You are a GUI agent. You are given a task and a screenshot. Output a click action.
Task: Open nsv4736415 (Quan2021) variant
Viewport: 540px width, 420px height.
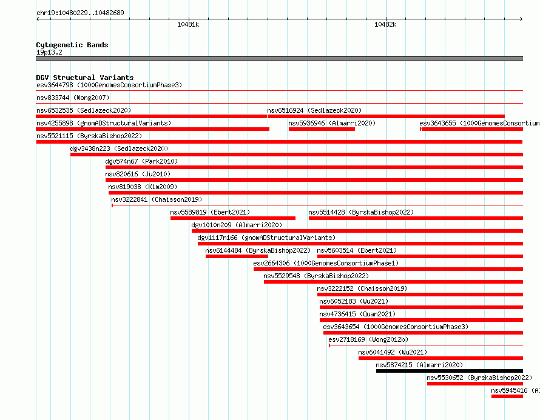357,314
